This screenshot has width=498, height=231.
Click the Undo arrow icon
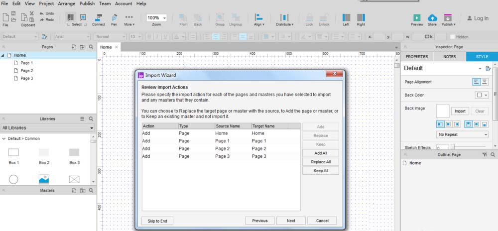[x=41, y=13]
